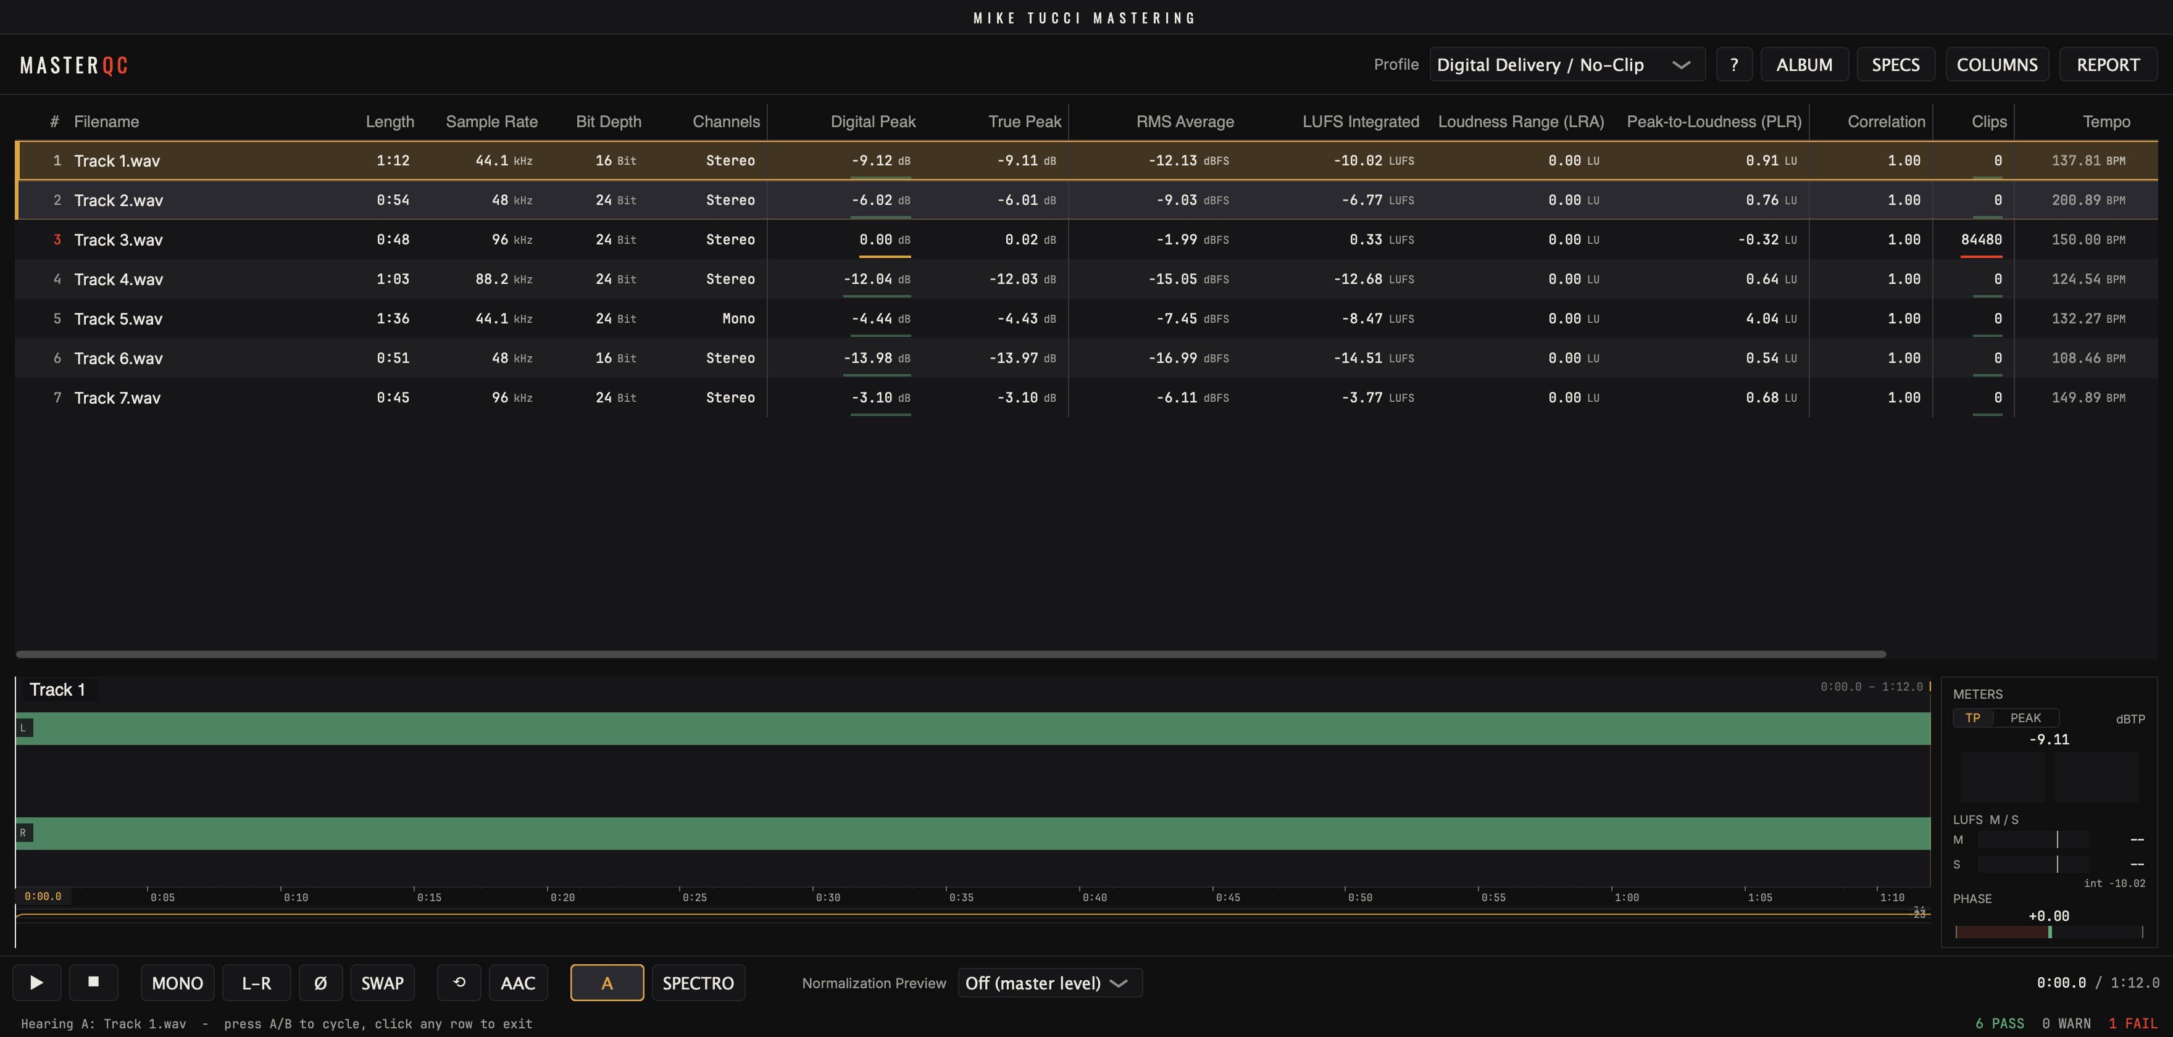Sort by the Clips column header

pyautogui.click(x=1989, y=122)
